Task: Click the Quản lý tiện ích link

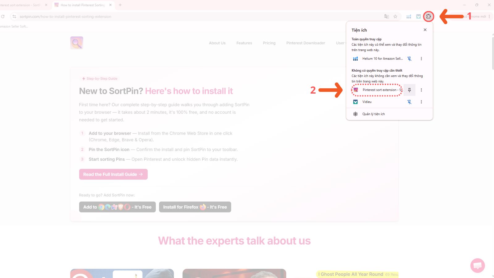Action: point(374,114)
